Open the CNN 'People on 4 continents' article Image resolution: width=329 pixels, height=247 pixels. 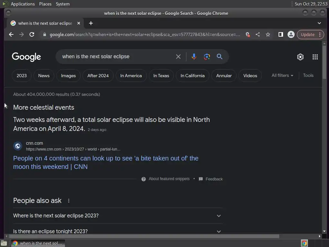(106, 162)
